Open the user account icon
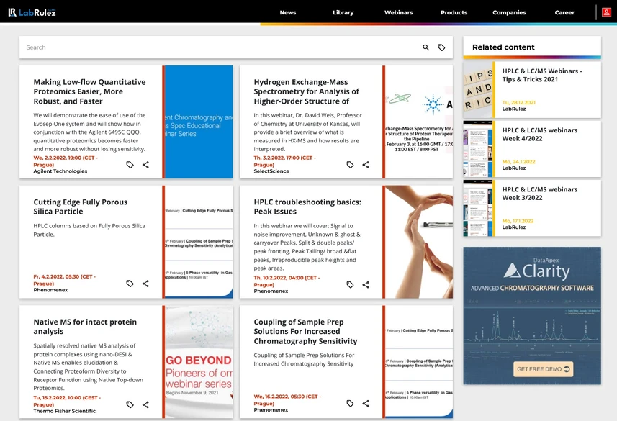The height and width of the screenshot is (421, 617). pos(606,12)
